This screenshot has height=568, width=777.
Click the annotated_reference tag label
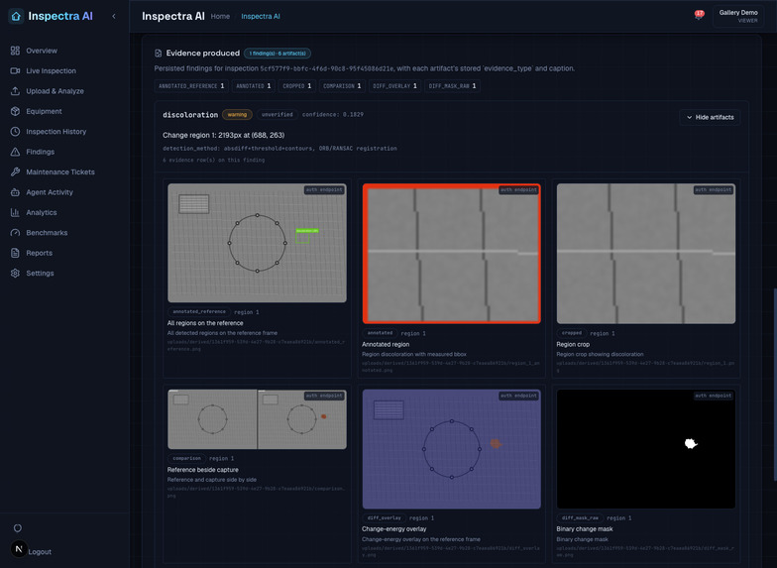click(x=199, y=311)
